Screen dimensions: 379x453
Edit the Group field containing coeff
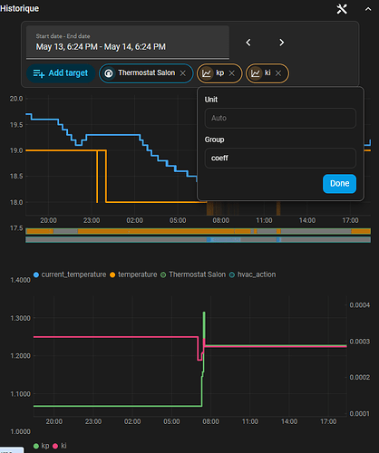coord(280,158)
